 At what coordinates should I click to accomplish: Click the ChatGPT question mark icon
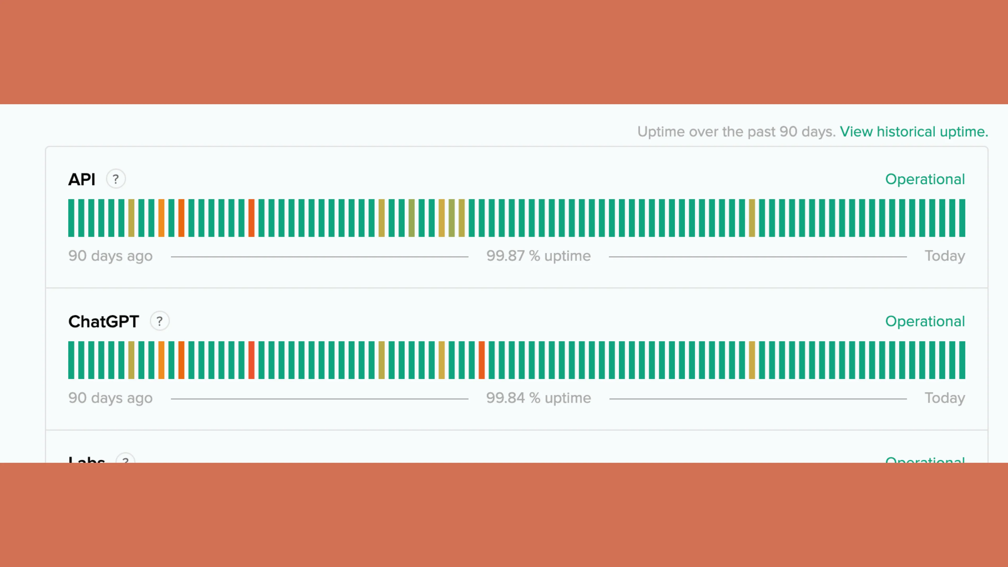(159, 321)
